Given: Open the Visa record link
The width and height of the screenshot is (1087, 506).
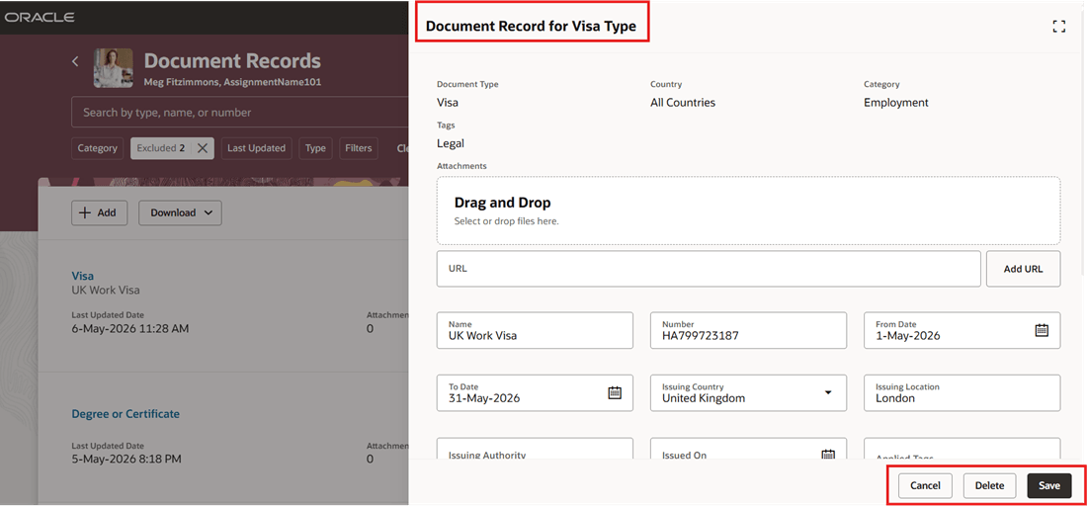Looking at the screenshot, I should [x=82, y=275].
